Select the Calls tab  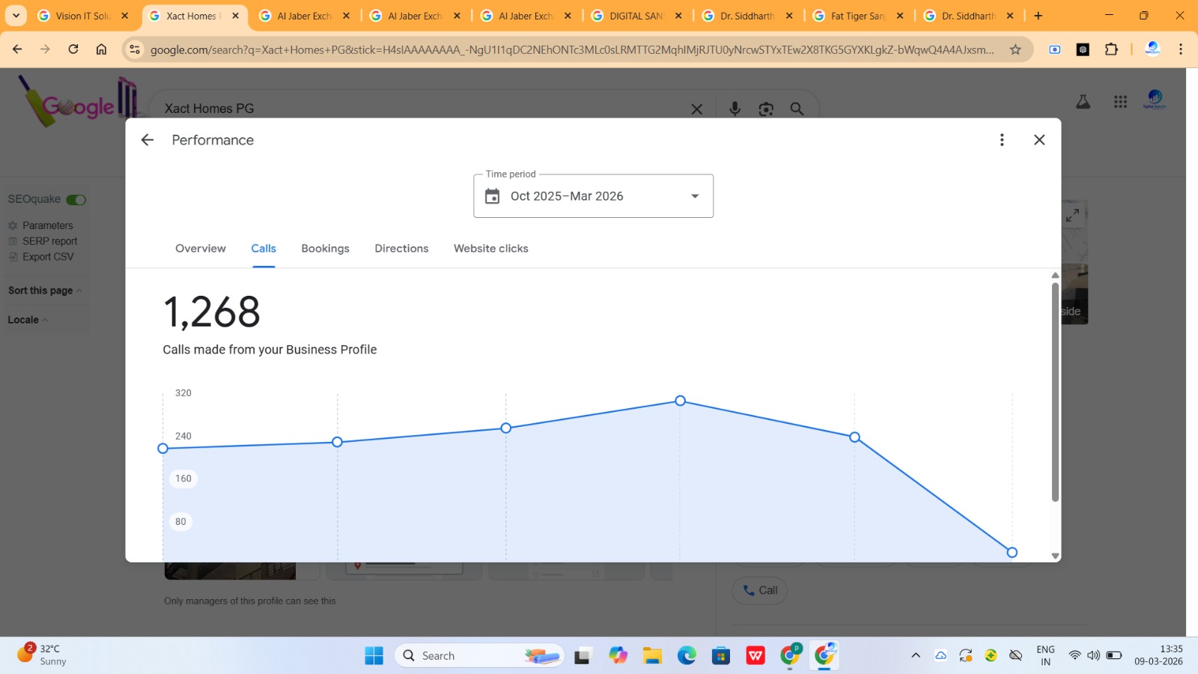coord(264,249)
